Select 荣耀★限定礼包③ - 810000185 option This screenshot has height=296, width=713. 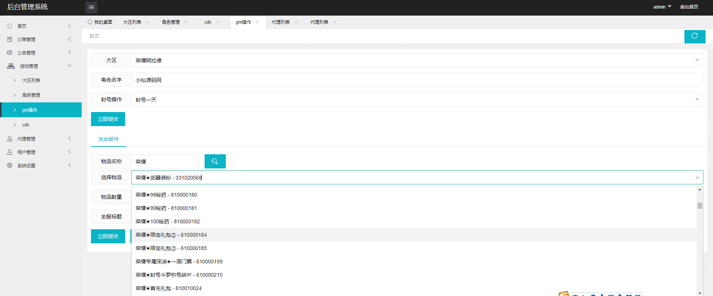point(414,248)
